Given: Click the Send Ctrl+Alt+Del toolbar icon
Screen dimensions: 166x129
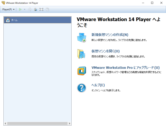Looking at the screenshot, I should (30, 9).
